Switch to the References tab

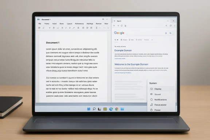79,24
